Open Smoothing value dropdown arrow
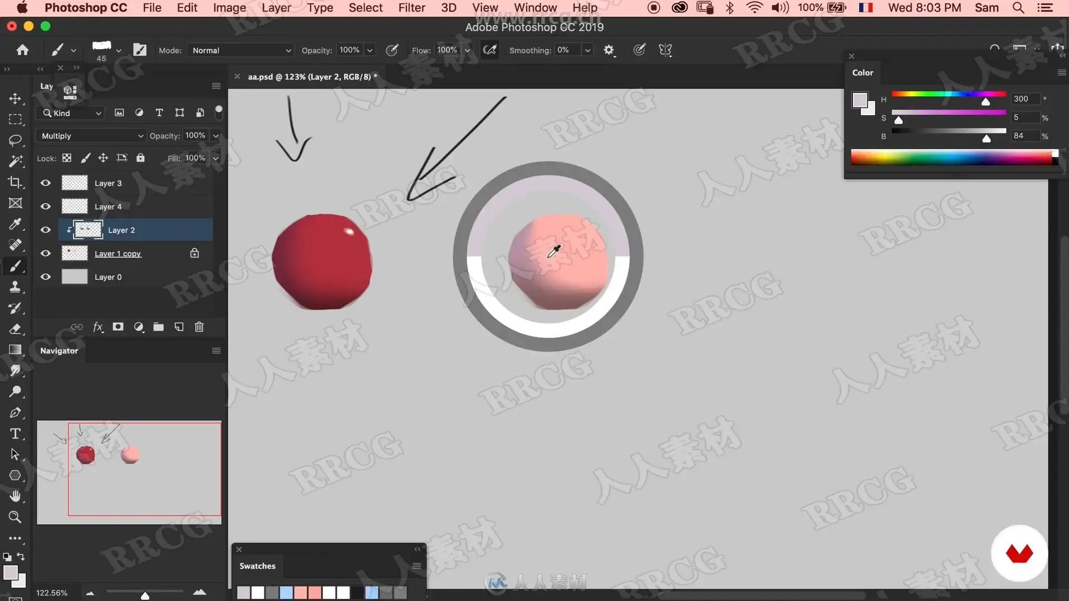Image resolution: width=1069 pixels, height=601 pixels. click(x=587, y=50)
